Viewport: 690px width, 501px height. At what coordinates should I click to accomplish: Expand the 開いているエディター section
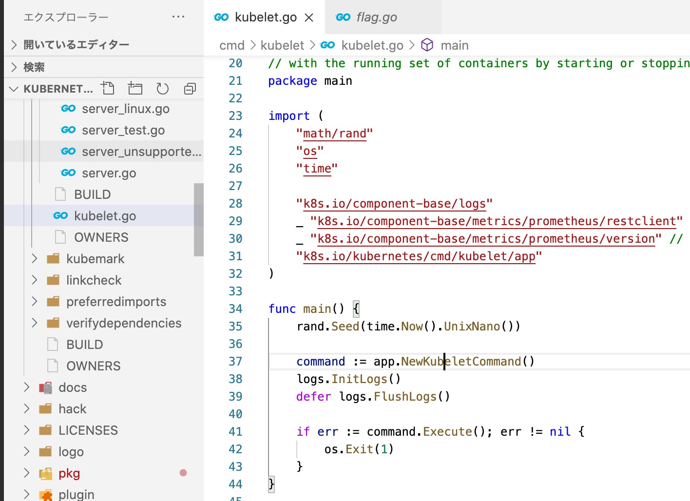14,45
